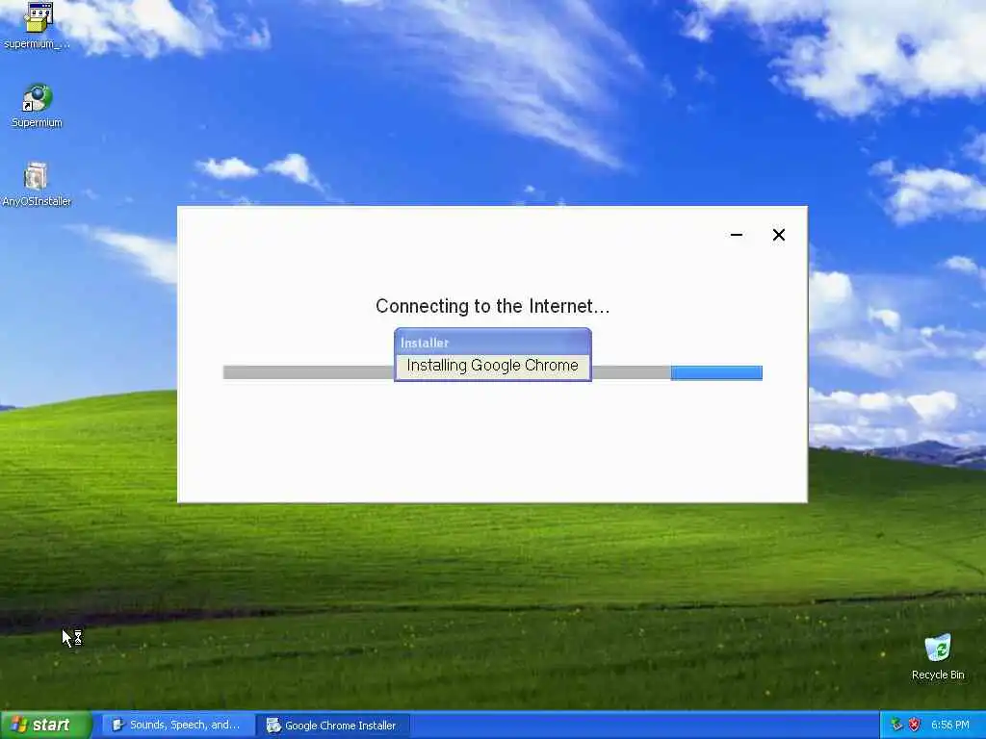Image resolution: width=986 pixels, height=739 pixels.
Task: Click the red security shield tray icon
Action: point(915,726)
